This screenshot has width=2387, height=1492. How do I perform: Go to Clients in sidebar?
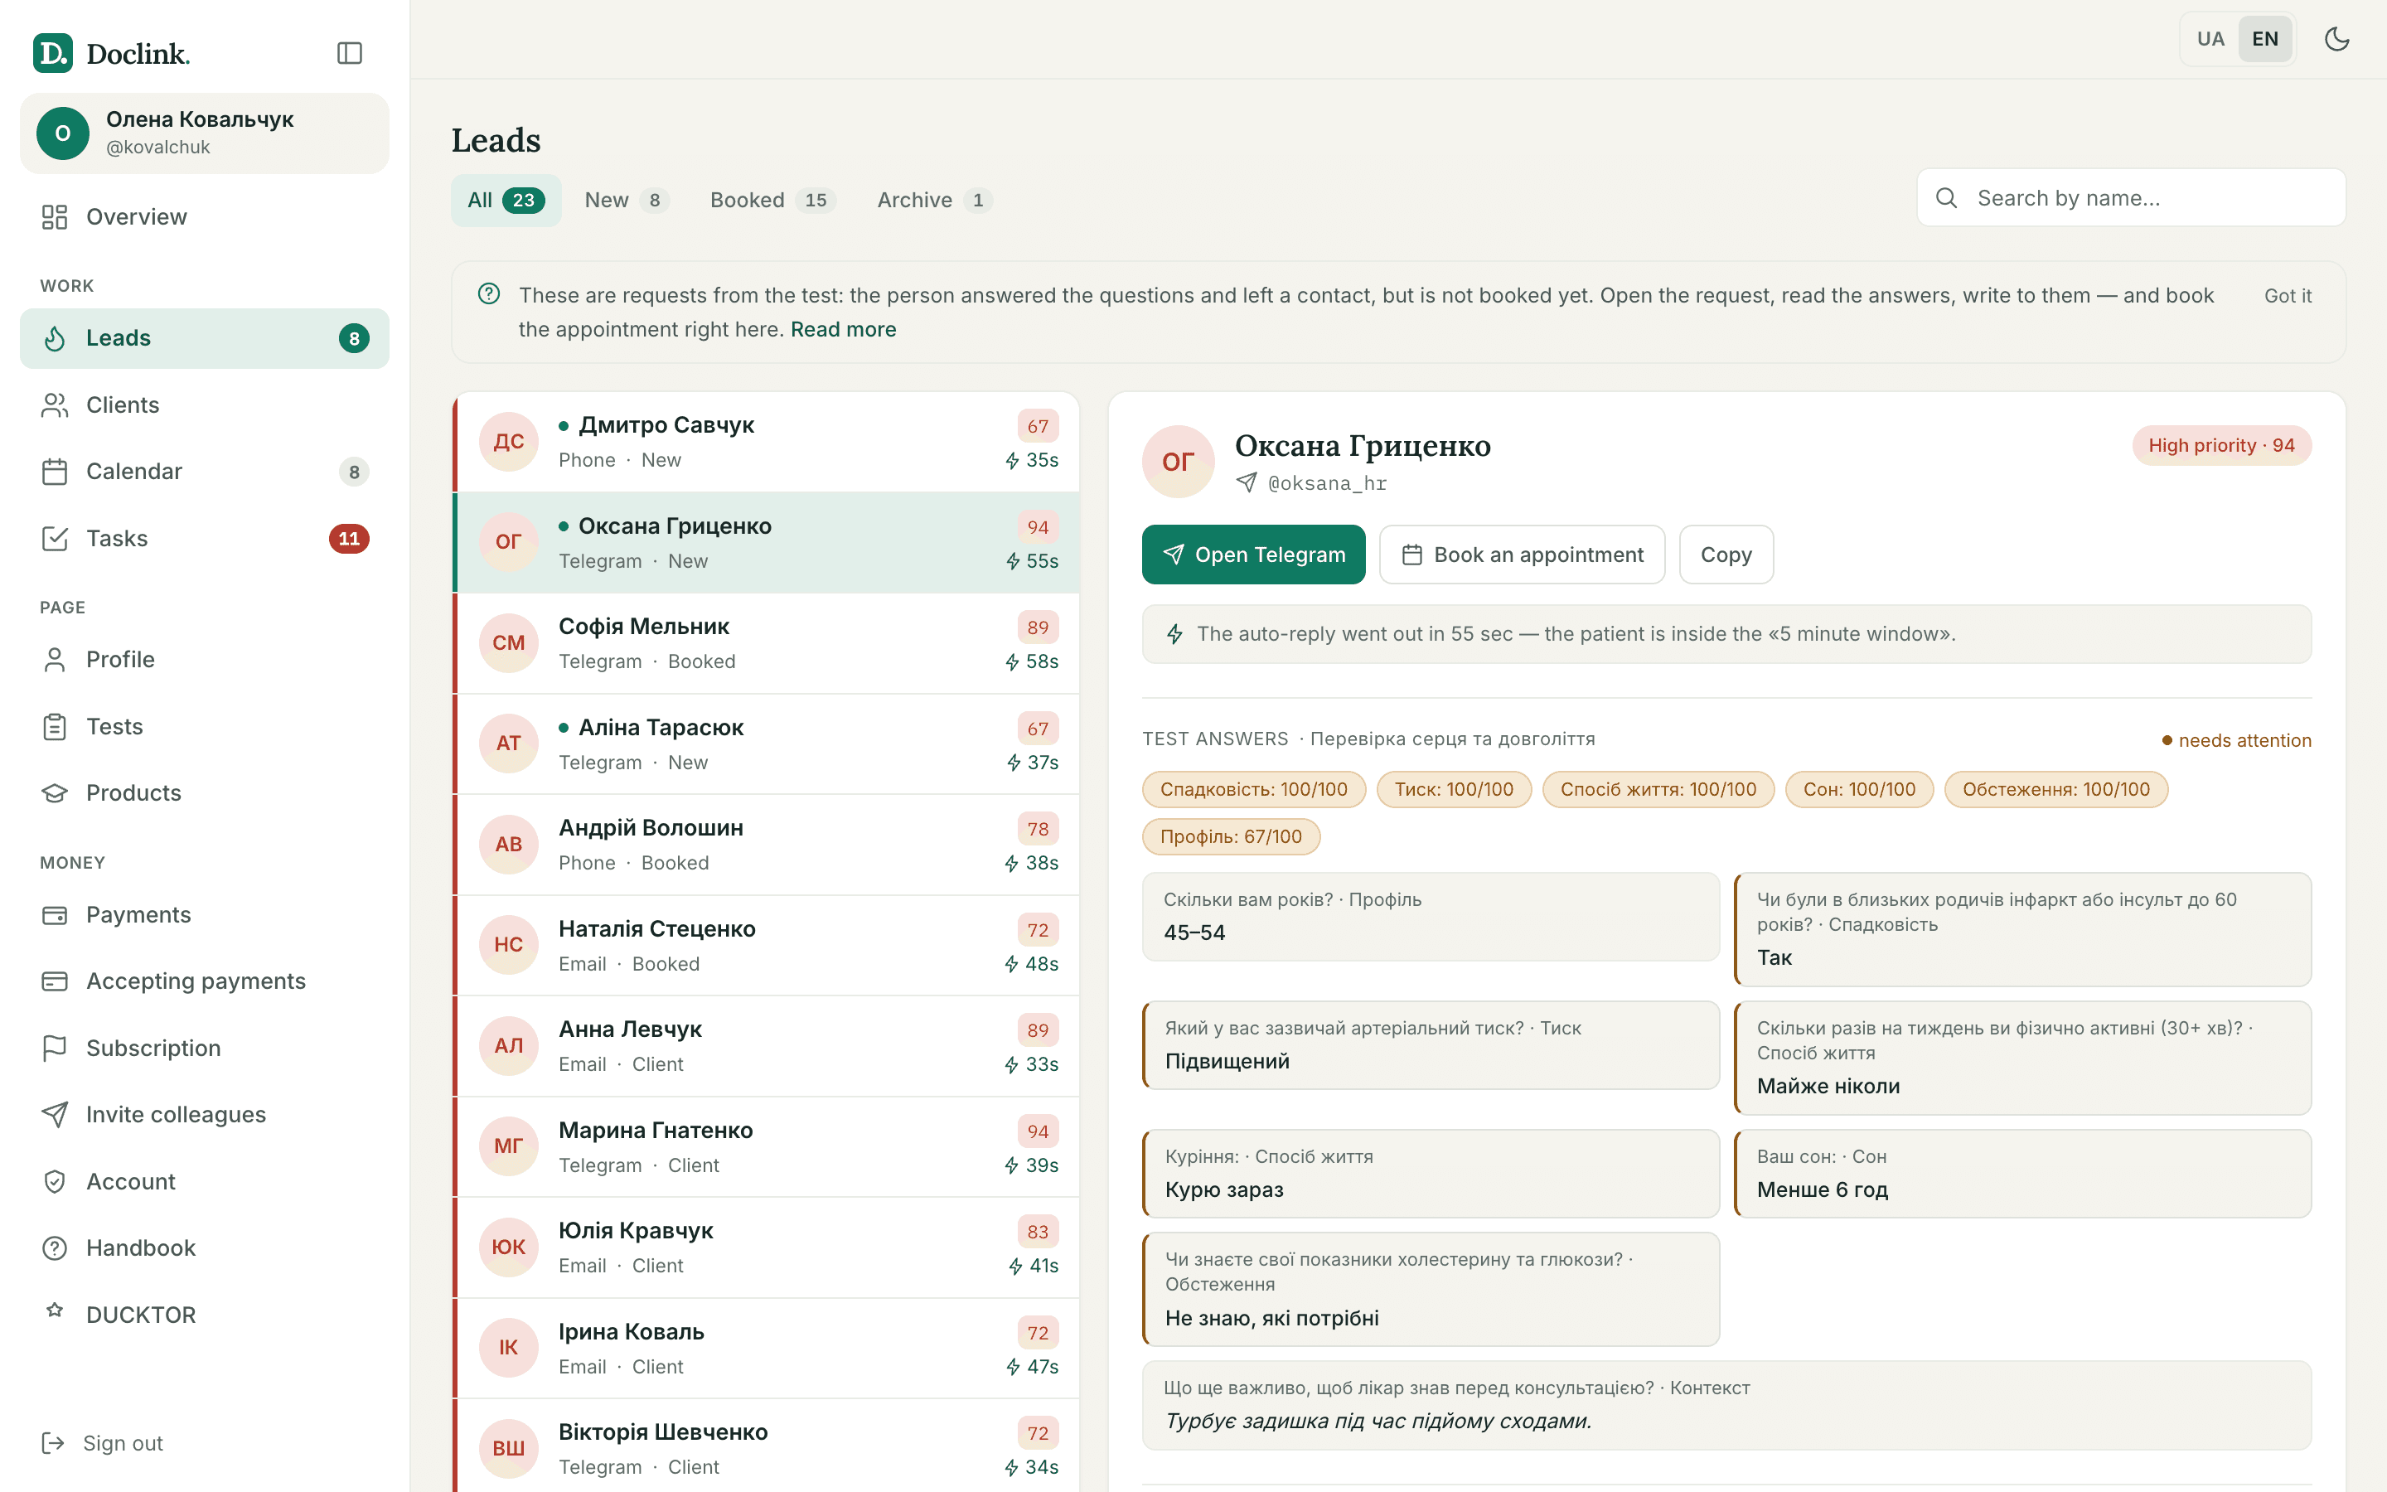(x=204, y=404)
